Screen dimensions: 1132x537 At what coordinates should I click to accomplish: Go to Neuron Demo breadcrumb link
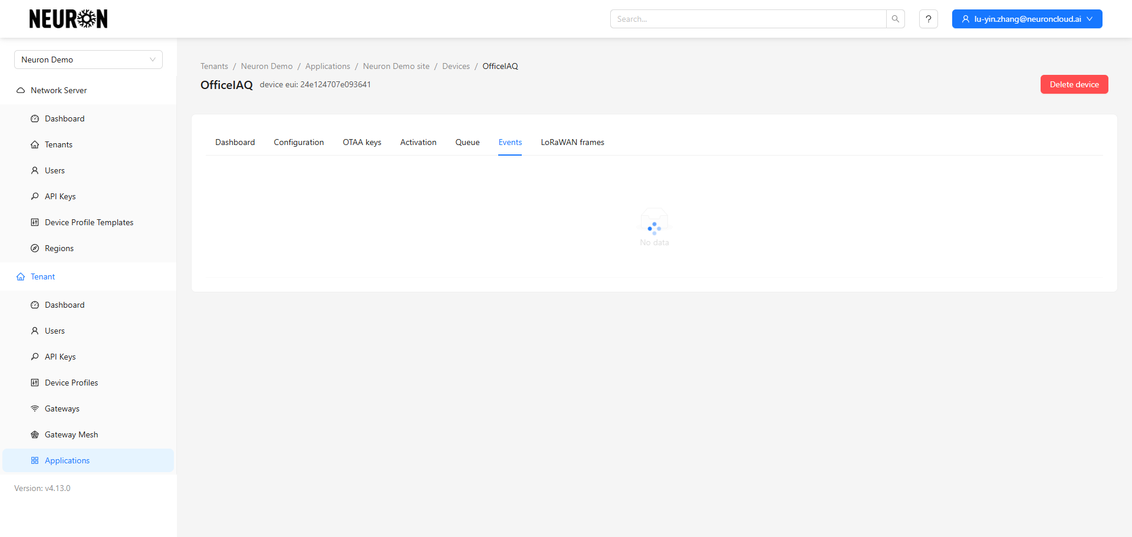click(x=266, y=66)
